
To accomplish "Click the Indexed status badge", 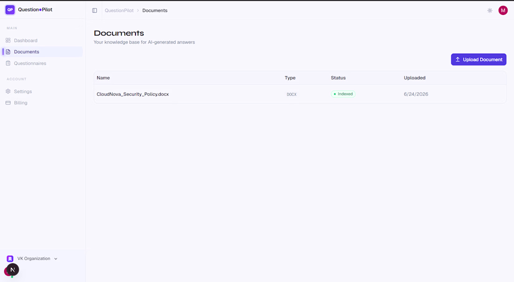I will (343, 94).
